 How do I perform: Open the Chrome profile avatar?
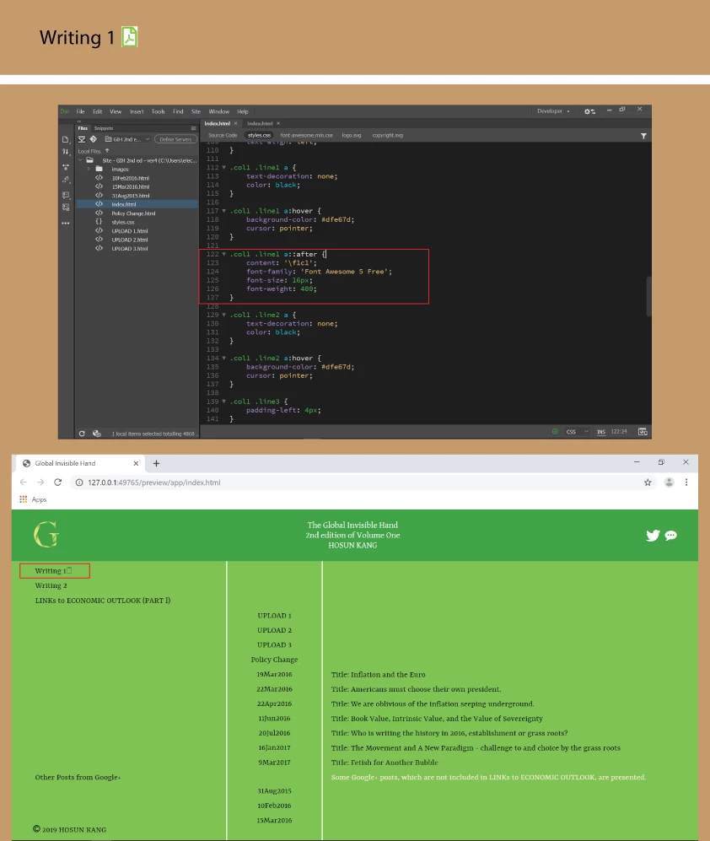[669, 482]
